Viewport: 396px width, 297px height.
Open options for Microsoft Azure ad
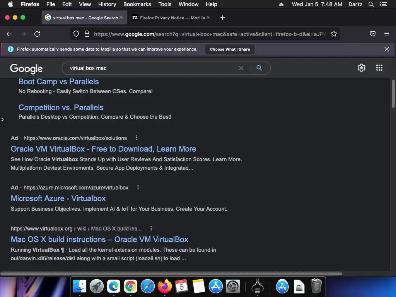(138, 187)
